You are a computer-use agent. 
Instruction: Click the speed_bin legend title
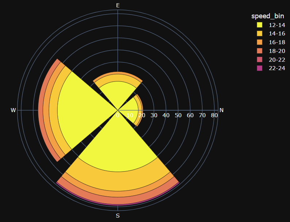[268, 16]
